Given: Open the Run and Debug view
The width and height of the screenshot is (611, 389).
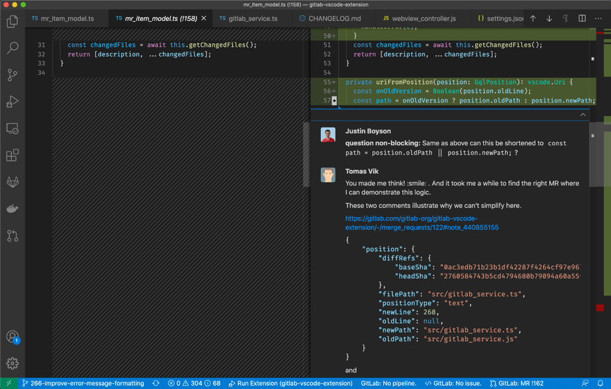Looking at the screenshot, I should 12,102.
